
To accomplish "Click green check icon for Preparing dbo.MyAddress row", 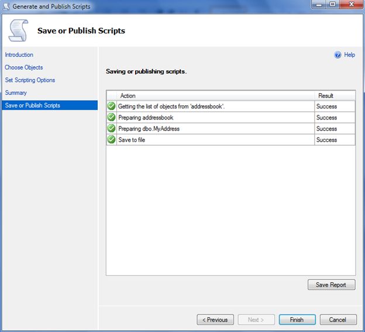I will tap(112, 128).
